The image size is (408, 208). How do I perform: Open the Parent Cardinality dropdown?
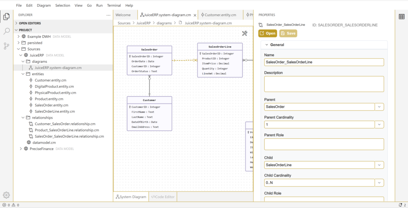(x=379, y=124)
